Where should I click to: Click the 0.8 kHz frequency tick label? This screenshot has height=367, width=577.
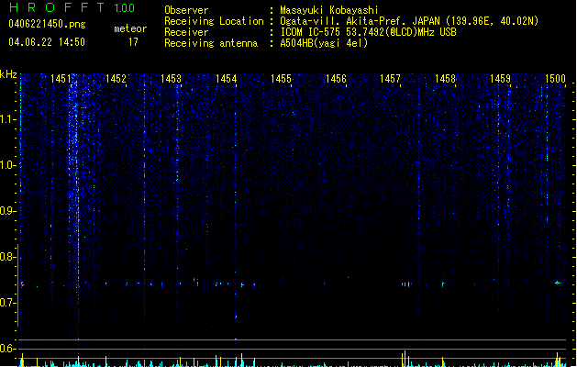(7, 257)
